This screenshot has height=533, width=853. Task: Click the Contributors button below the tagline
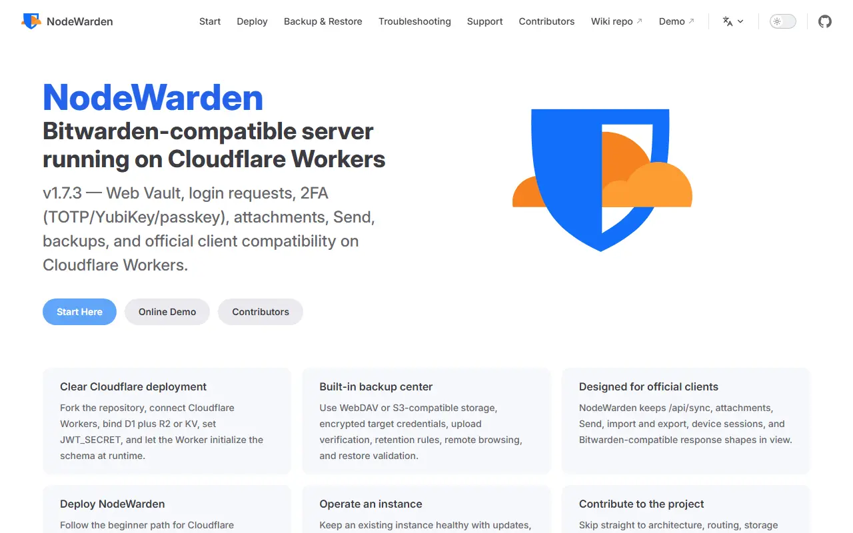[x=261, y=312]
